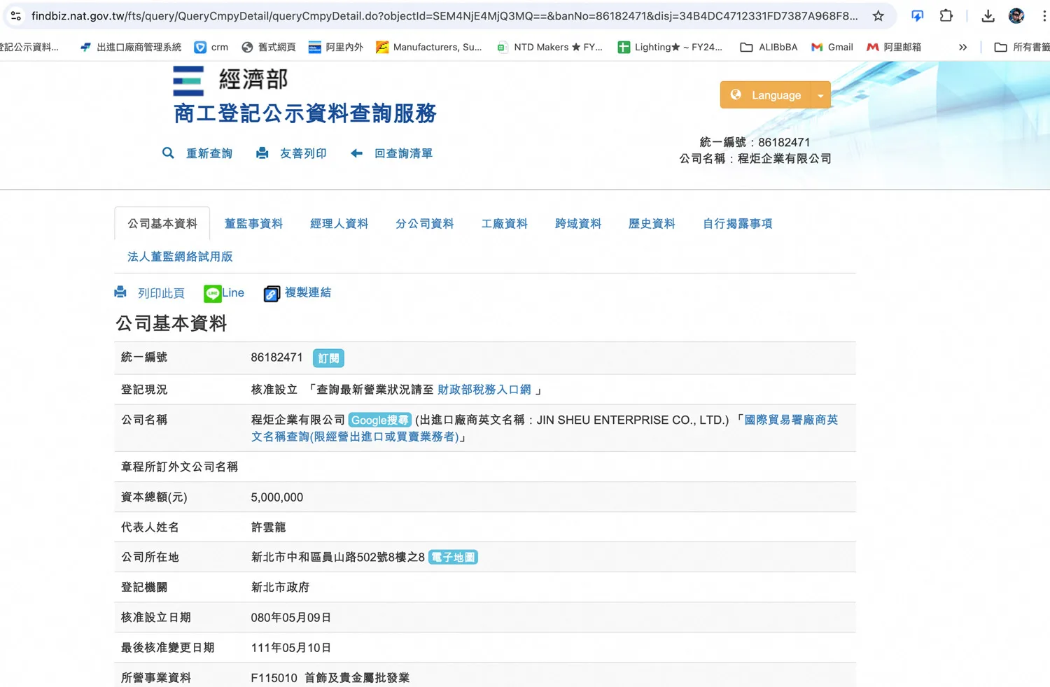Image resolution: width=1050 pixels, height=687 pixels.
Task: Open the 所有書籤 bookmarks folder
Action: tap(1022, 47)
